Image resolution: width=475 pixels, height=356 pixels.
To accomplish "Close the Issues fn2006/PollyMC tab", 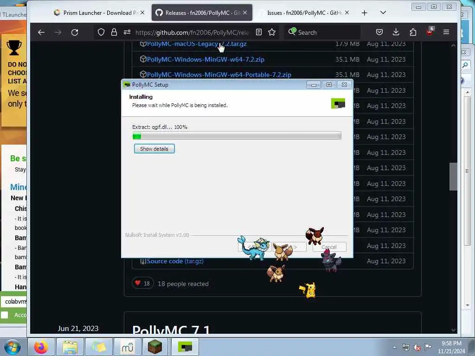I will pyautogui.click(x=347, y=13).
